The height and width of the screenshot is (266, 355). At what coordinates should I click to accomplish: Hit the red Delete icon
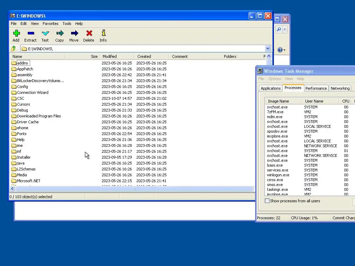pyautogui.click(x=89, y=33)
